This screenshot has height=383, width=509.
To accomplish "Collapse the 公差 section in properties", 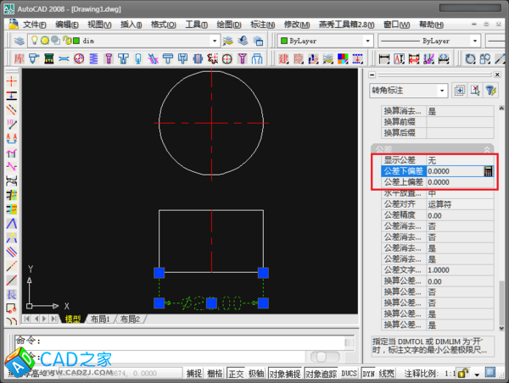I will click(487, 148).
